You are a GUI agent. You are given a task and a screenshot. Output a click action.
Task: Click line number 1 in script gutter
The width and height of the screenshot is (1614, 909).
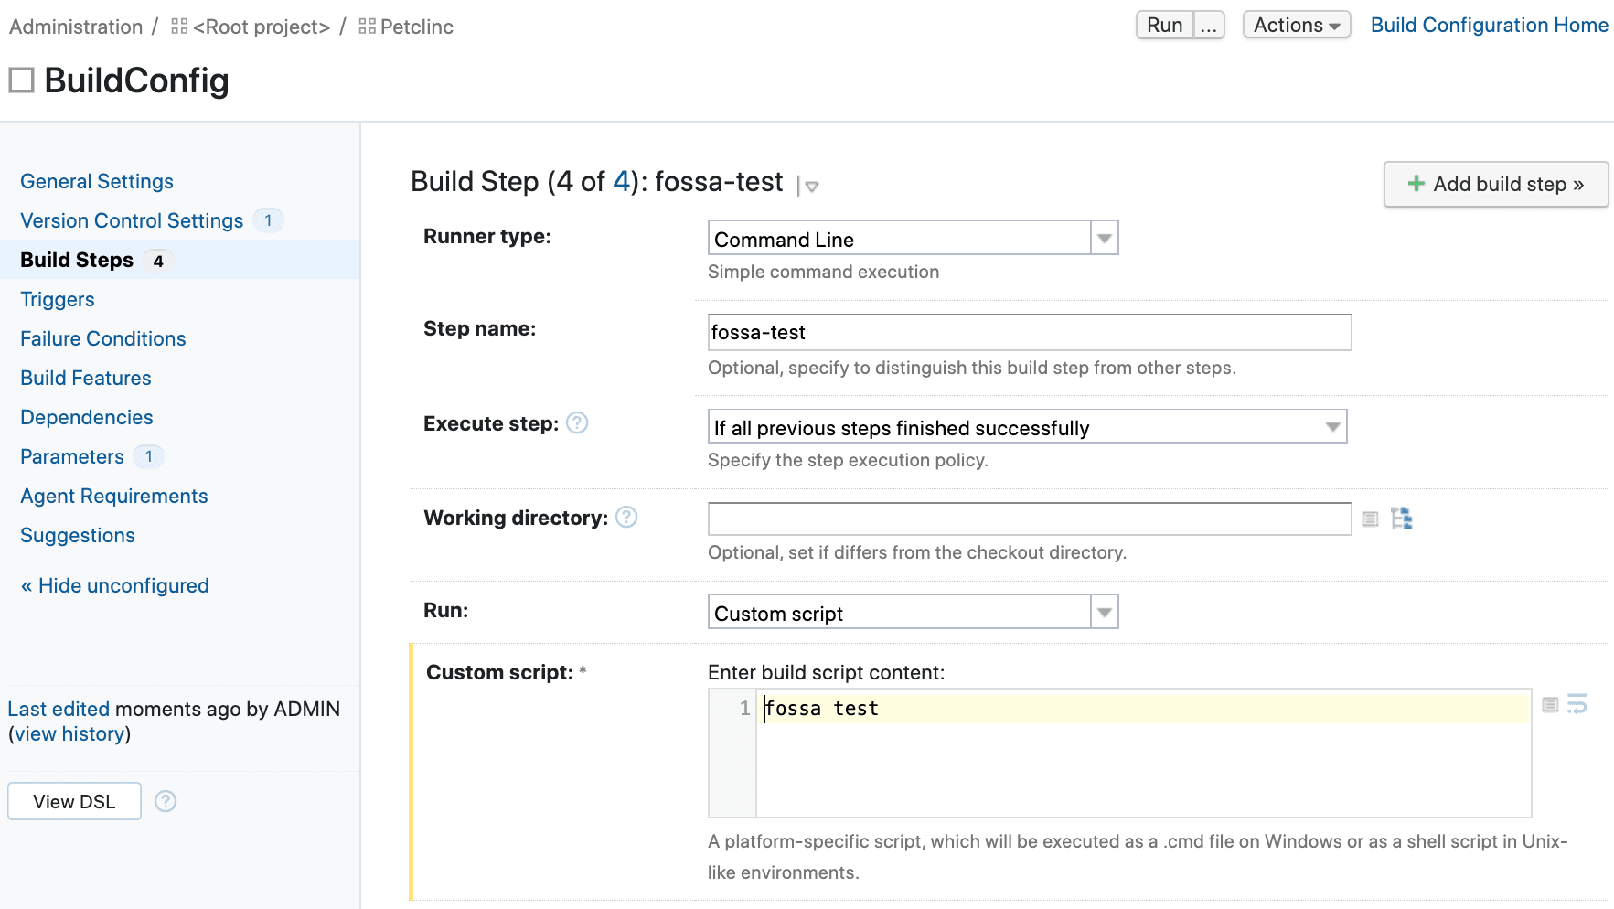(744, 708)
